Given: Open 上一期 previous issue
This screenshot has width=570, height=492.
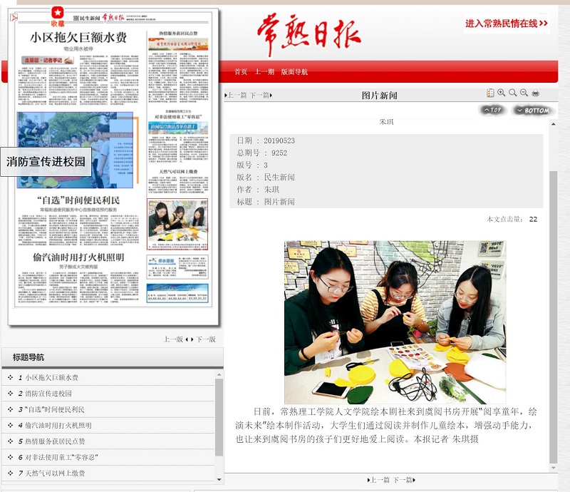Looking at the screenshot, I should [264, 72].
